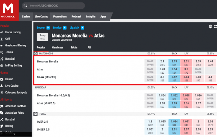Click the Match Odds market icon
The image size is (217, 137).
pos(36,53)
